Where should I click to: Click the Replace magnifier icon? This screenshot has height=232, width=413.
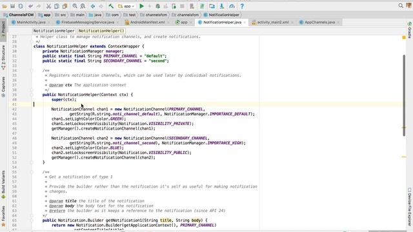click(83, 6)
